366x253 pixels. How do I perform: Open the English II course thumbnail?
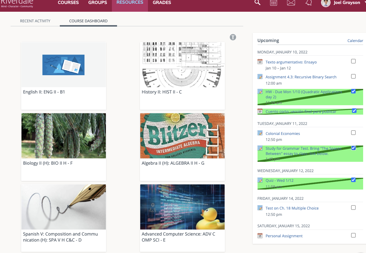point(64,65)
